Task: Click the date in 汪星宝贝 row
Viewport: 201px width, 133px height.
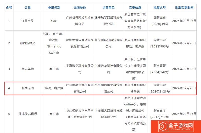Action: [184, 21]
